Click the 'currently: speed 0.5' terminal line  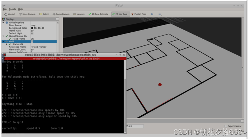point(32,128)
